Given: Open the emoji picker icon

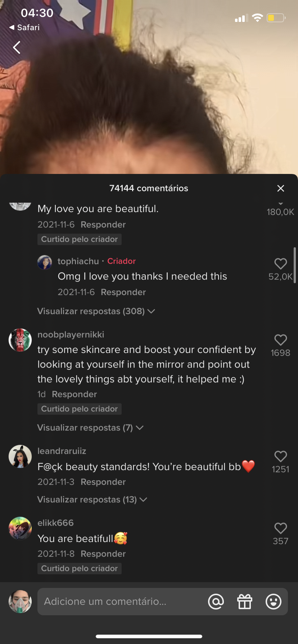Looking at the screenshot, I should [274, 602].
